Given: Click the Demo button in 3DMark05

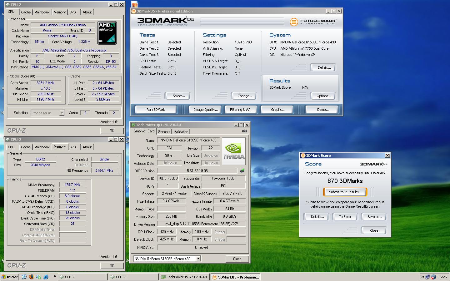Looking at the screenshot, I should [322, 110].
